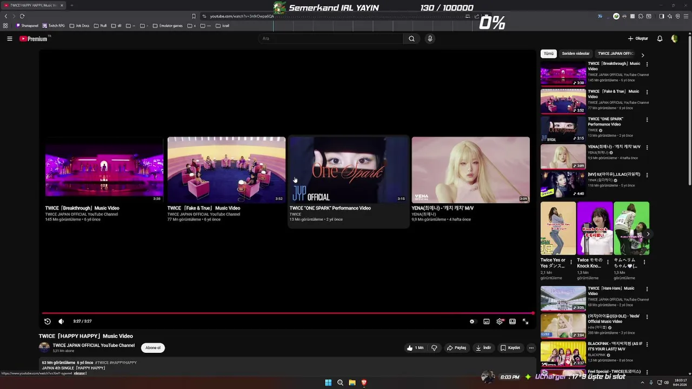
Task: Open options for Breakthrough sidebar video
Action: tap(647, 64)
